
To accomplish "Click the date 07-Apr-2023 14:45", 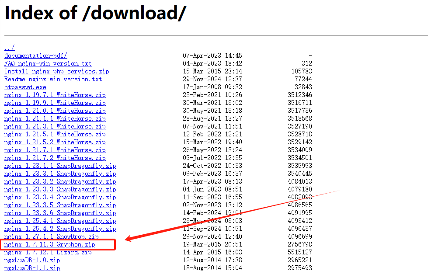I will [x=212, y=56].
